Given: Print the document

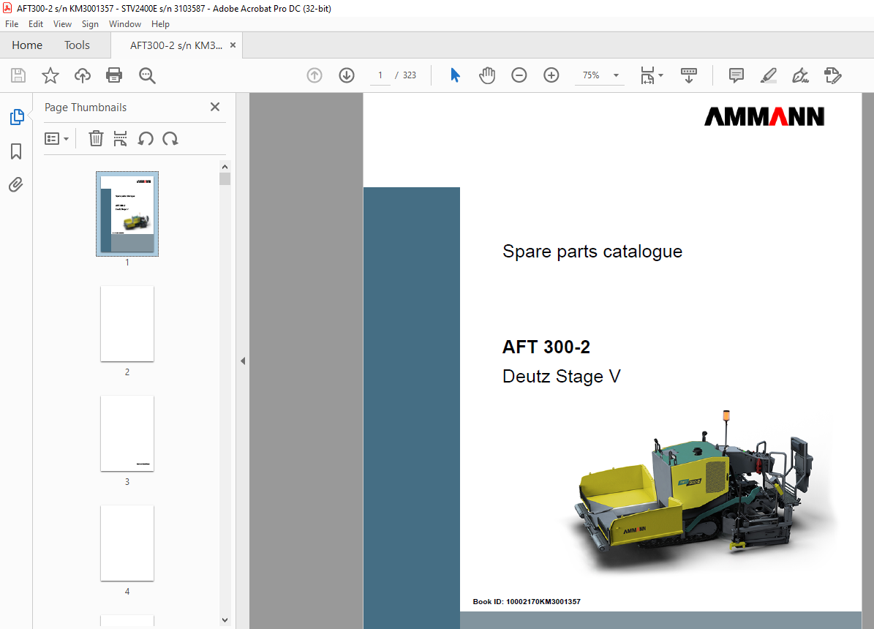Looking at the screenshot, I should coord(114,75).
